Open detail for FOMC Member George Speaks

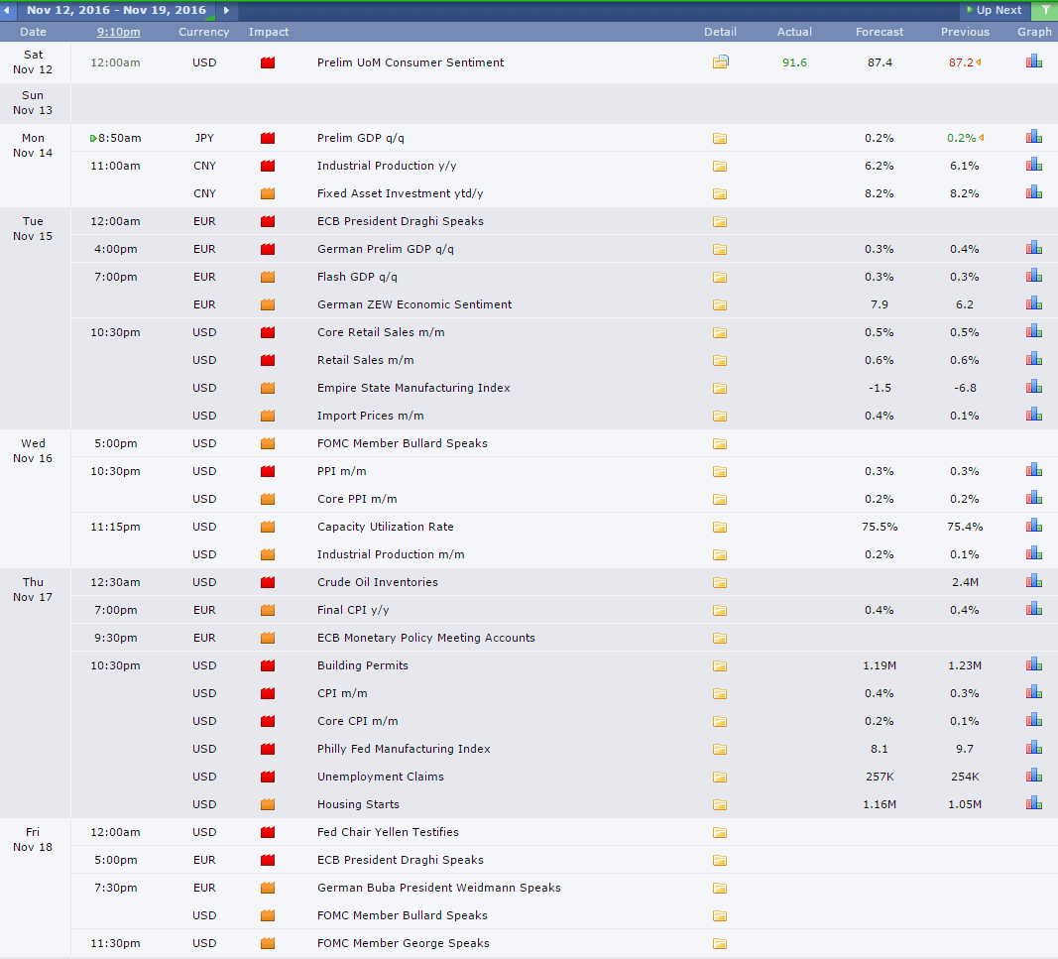(x=720, y=943)
